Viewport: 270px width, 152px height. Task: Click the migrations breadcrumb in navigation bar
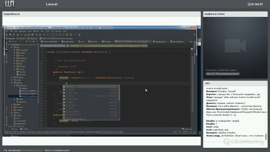click(x=32, y=38)
